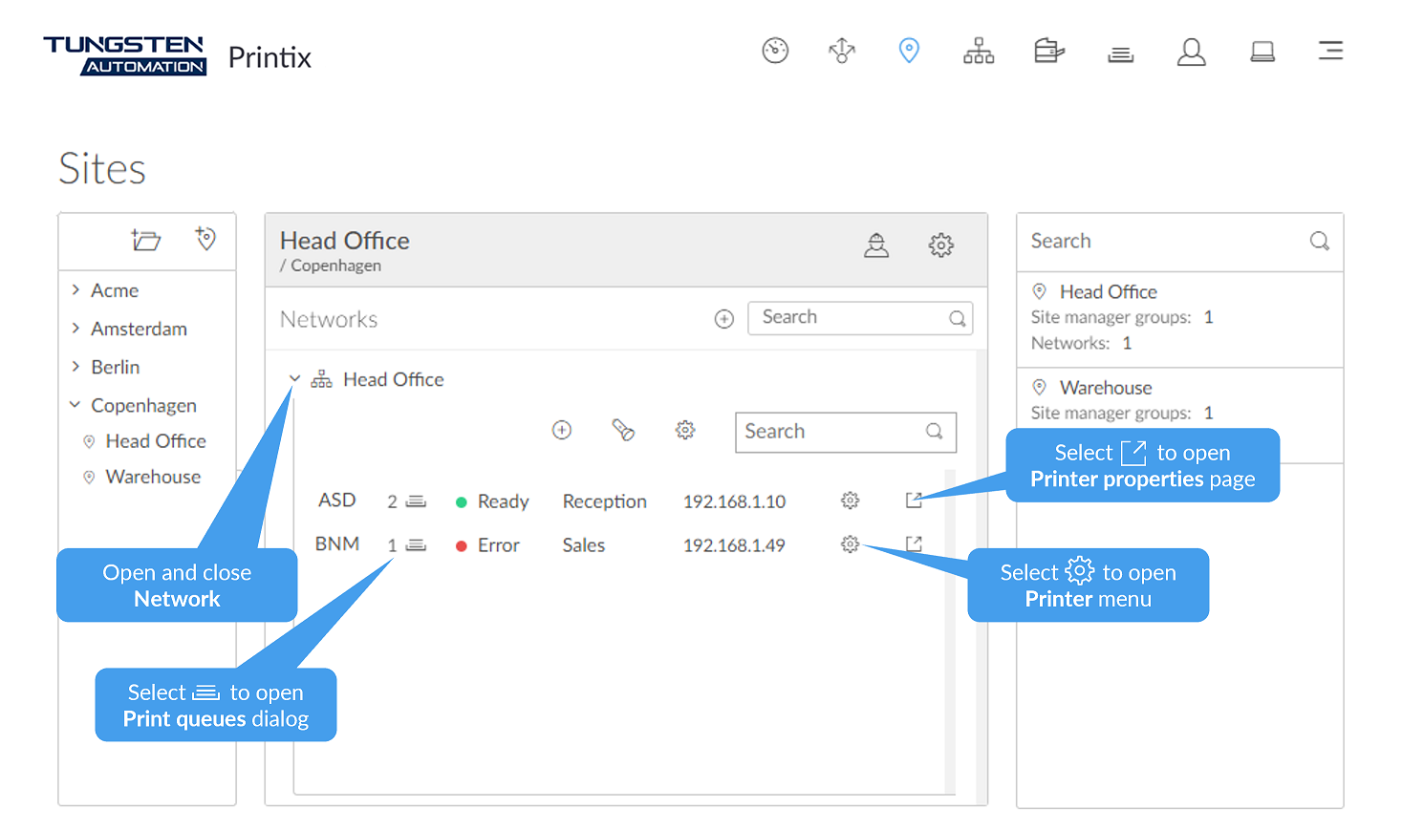The height and width of the screenshot is (831, 1402).
Task: Open Head Office site settings gear
Action: click(940, 245)
